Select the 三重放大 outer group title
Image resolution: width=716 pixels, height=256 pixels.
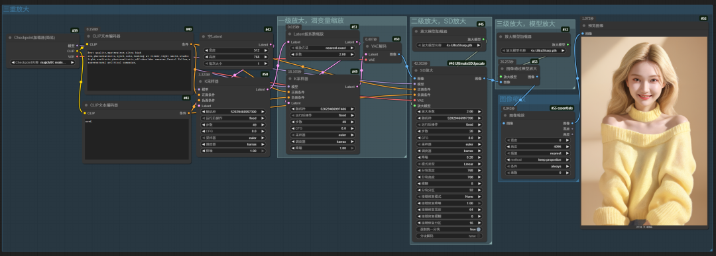[x=17, y=9]
